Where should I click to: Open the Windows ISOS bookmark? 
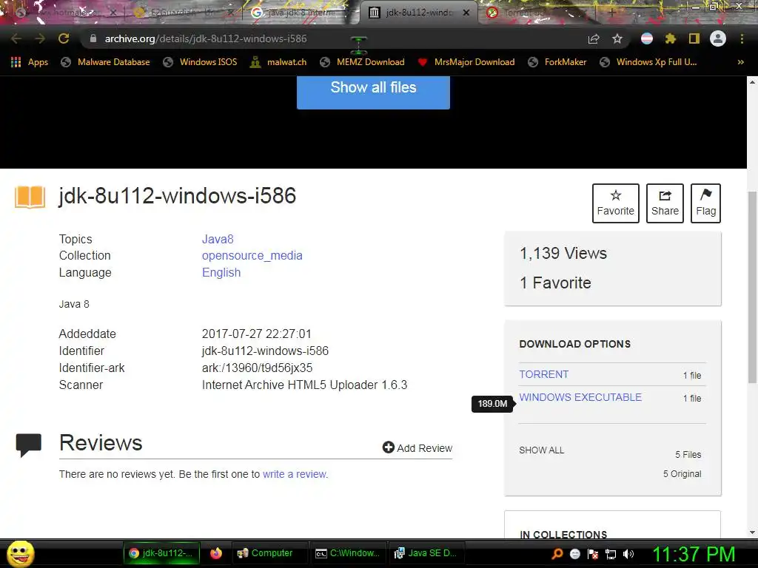(200, 62)
